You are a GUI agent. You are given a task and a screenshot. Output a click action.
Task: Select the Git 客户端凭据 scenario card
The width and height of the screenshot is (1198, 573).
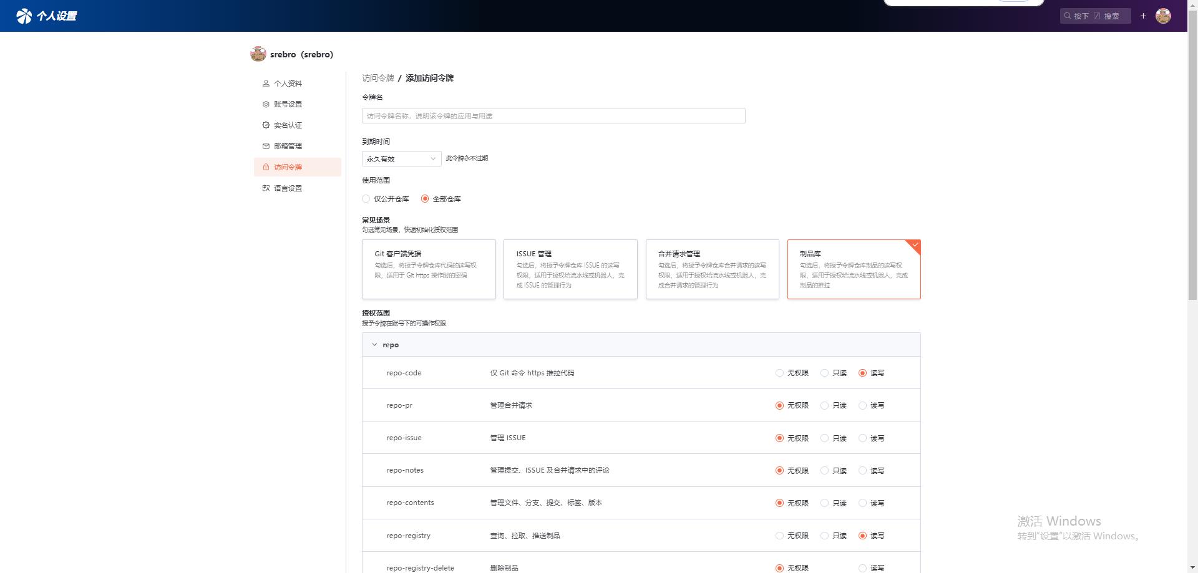tap(429, 269)
